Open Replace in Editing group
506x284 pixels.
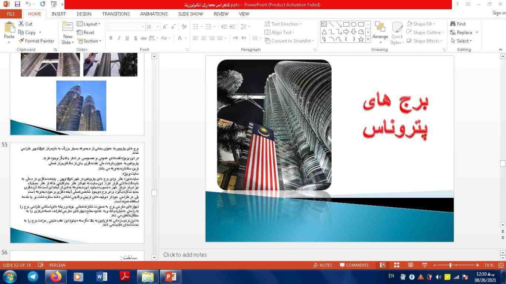tap(464, 33)
